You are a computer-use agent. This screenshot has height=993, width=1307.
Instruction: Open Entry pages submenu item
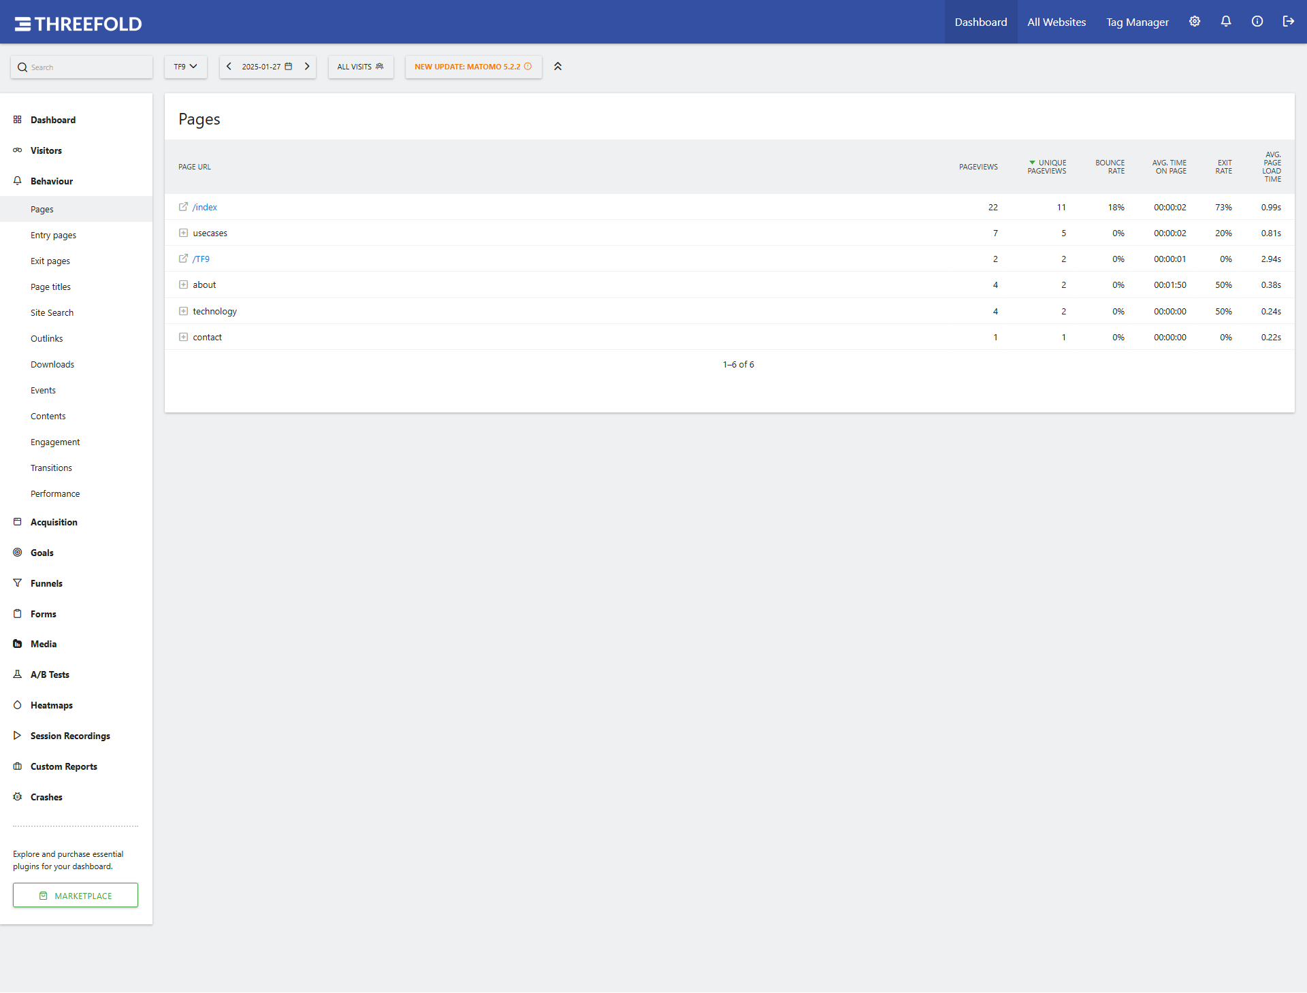(53, 235)
